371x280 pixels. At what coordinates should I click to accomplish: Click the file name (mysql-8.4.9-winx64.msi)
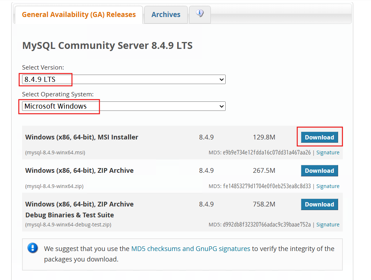pos(55,152)
